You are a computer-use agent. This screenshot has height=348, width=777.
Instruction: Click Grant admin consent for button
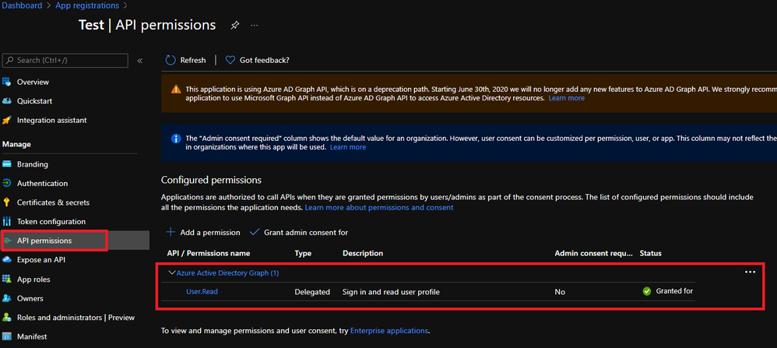coord(299,232)
